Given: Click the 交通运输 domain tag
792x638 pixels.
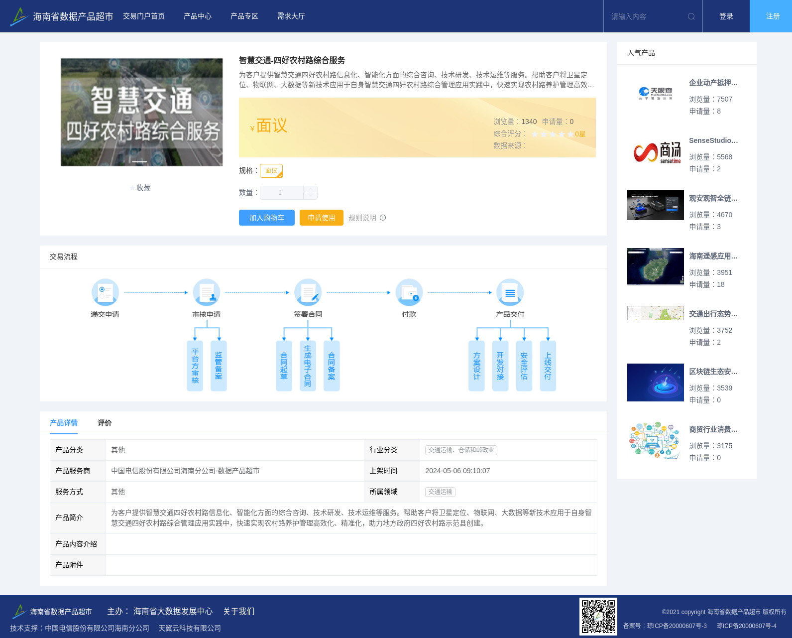Looking at the screenshot, I should pyautogui.click(x=440, y=492).
